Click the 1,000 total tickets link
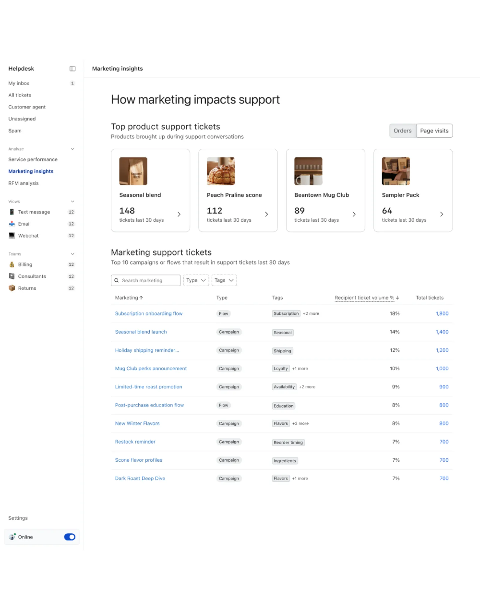This screenshot has width=480, height=600. pos(442,368)
